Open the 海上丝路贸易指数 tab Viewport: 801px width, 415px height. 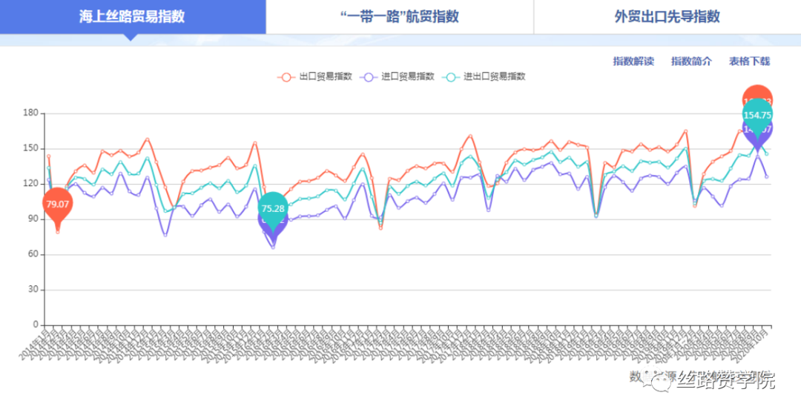point(132,16)
